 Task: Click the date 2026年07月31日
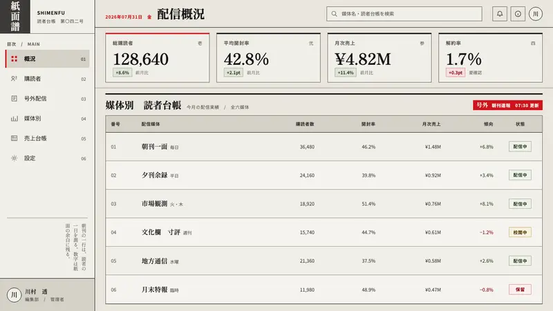[x=124, y=17]
